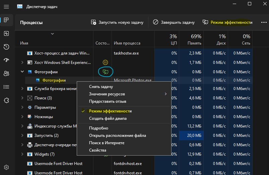
Task: Click the efficiency leaf icon for Фотографии
Action: click(x=105, y=72)
